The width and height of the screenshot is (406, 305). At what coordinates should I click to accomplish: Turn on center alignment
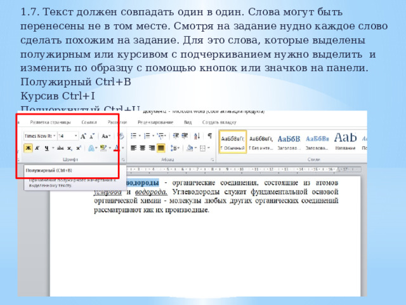click(142, 148)
